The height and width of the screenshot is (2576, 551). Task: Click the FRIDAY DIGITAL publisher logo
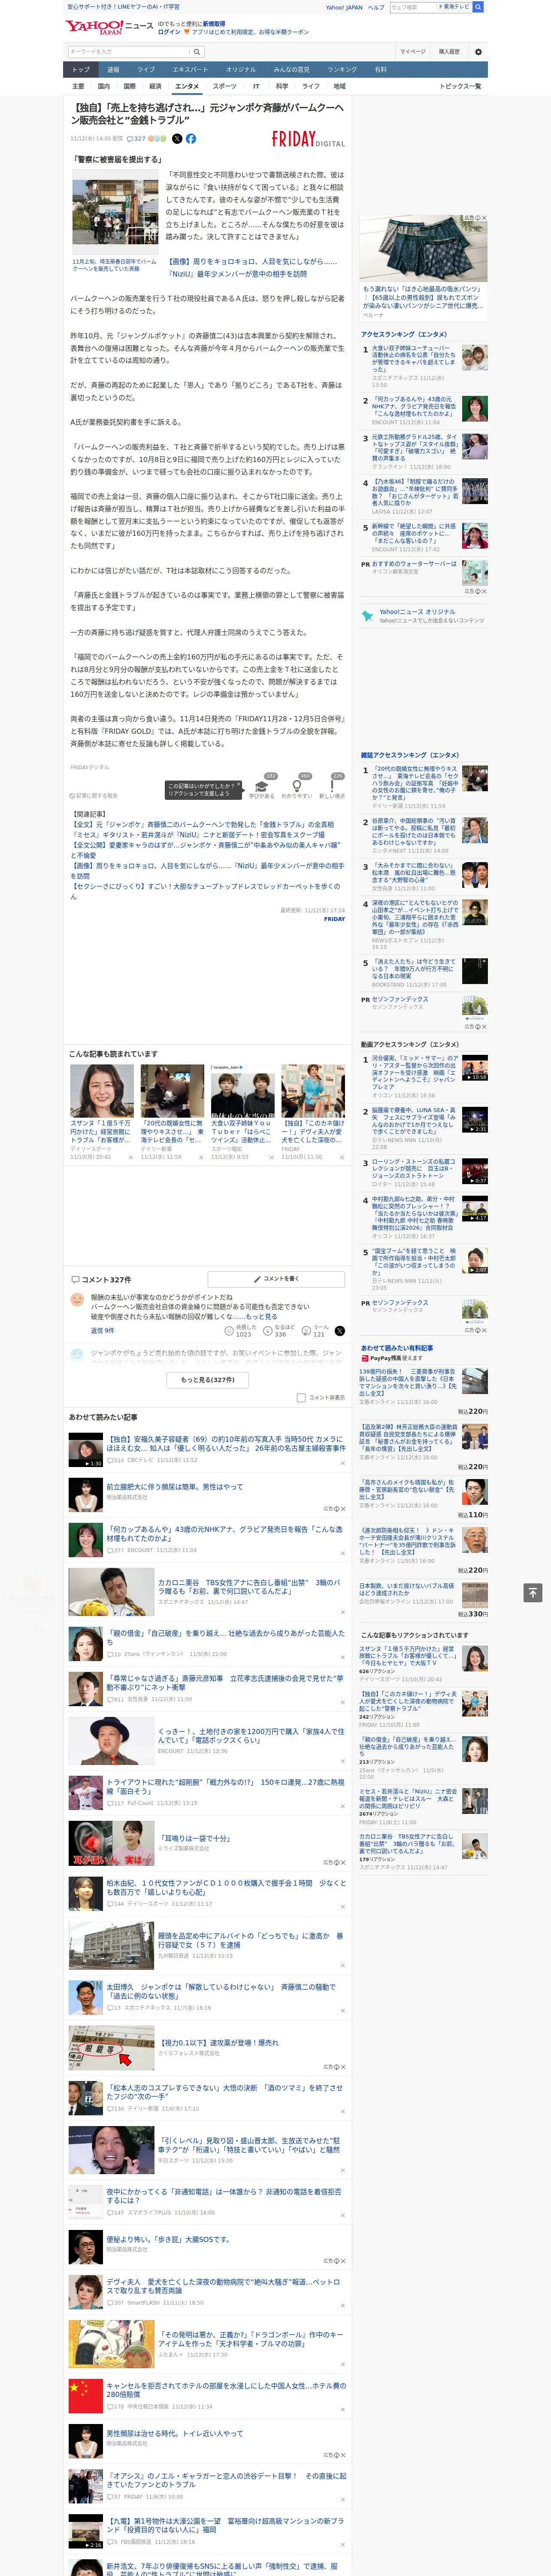tap(308, 139)
